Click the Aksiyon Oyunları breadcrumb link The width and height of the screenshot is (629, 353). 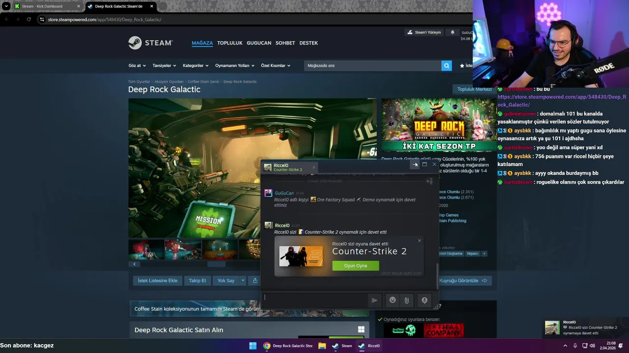tap(169, 81)
